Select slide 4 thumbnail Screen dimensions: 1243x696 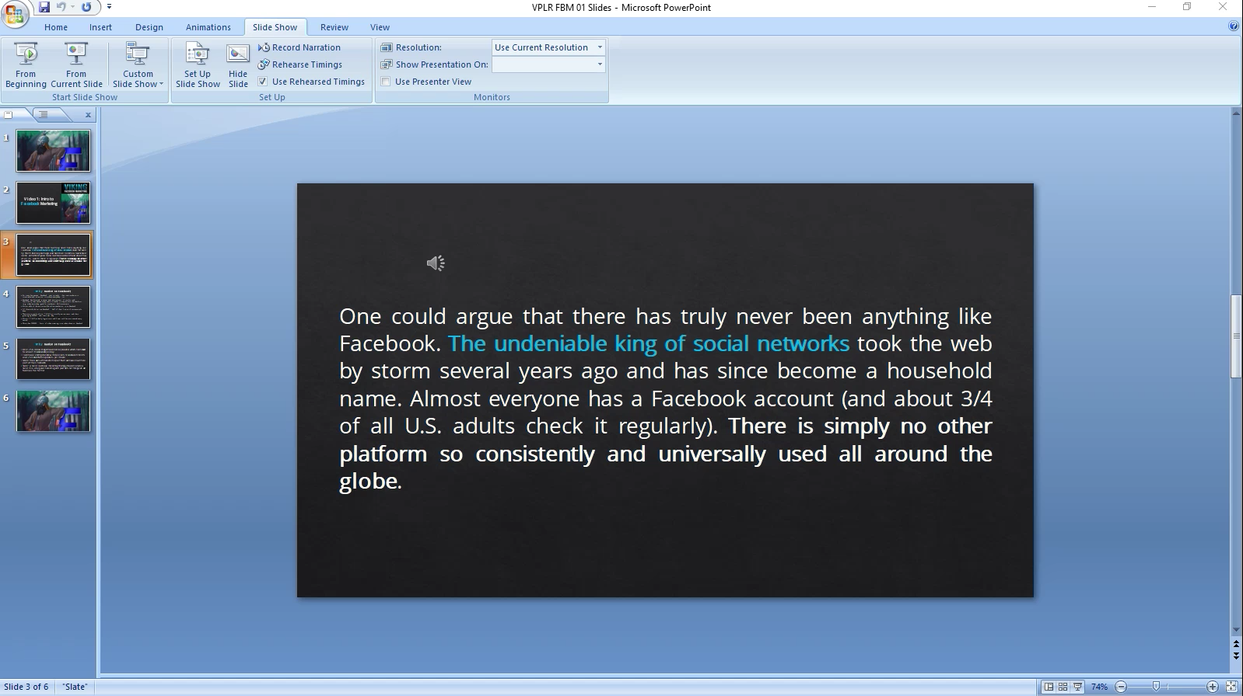(x=54, y=307)
